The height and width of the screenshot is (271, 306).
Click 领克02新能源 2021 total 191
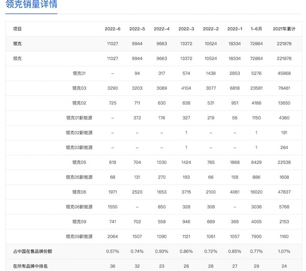click(284, 133)
